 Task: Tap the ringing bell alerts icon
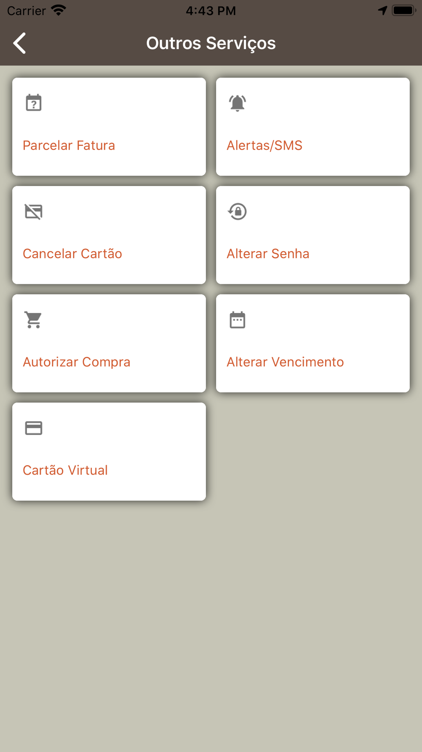[238, 103]
